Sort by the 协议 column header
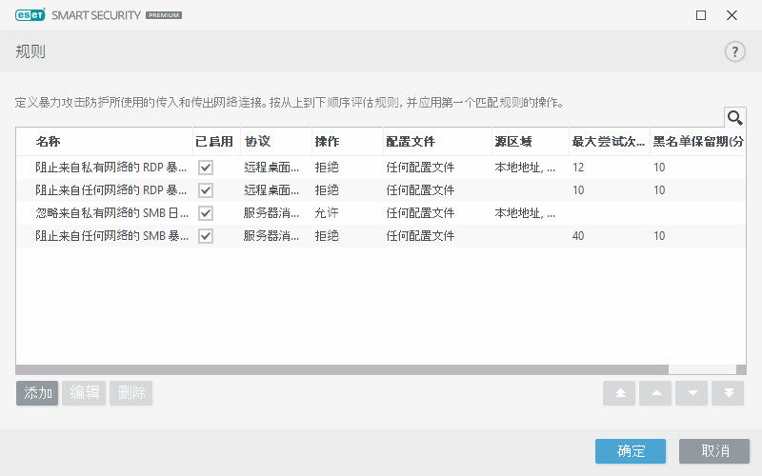762x476 pixels. 276,141
